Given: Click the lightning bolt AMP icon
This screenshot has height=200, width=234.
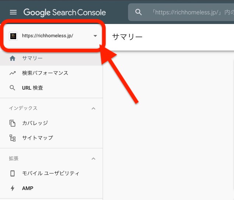Looking at the screenshot, I should (13, 188).
